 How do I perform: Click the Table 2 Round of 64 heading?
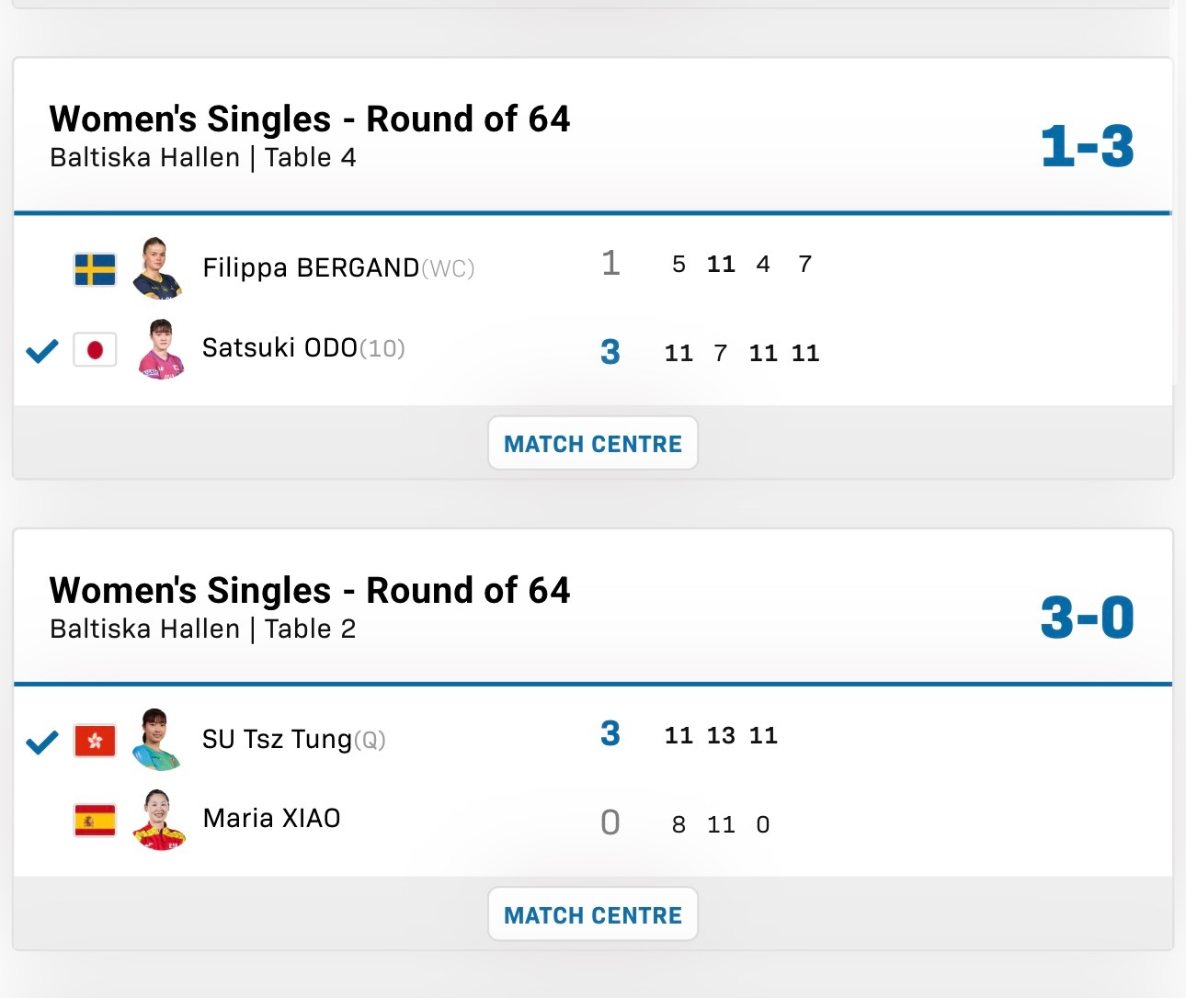pyautogui.click(x=310, y=590)
